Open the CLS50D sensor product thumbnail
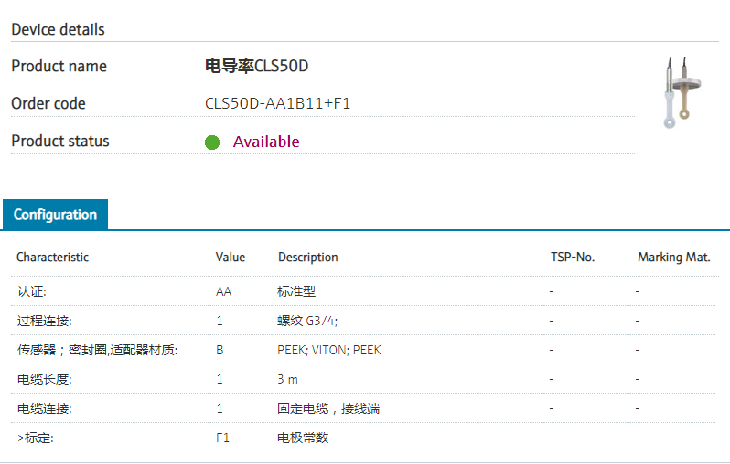 click(680, 92)
